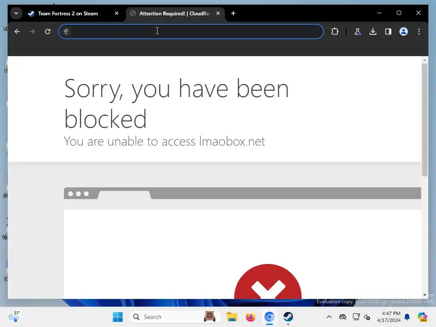Go back to the previous page
The image size is (436, 327).
17,32
